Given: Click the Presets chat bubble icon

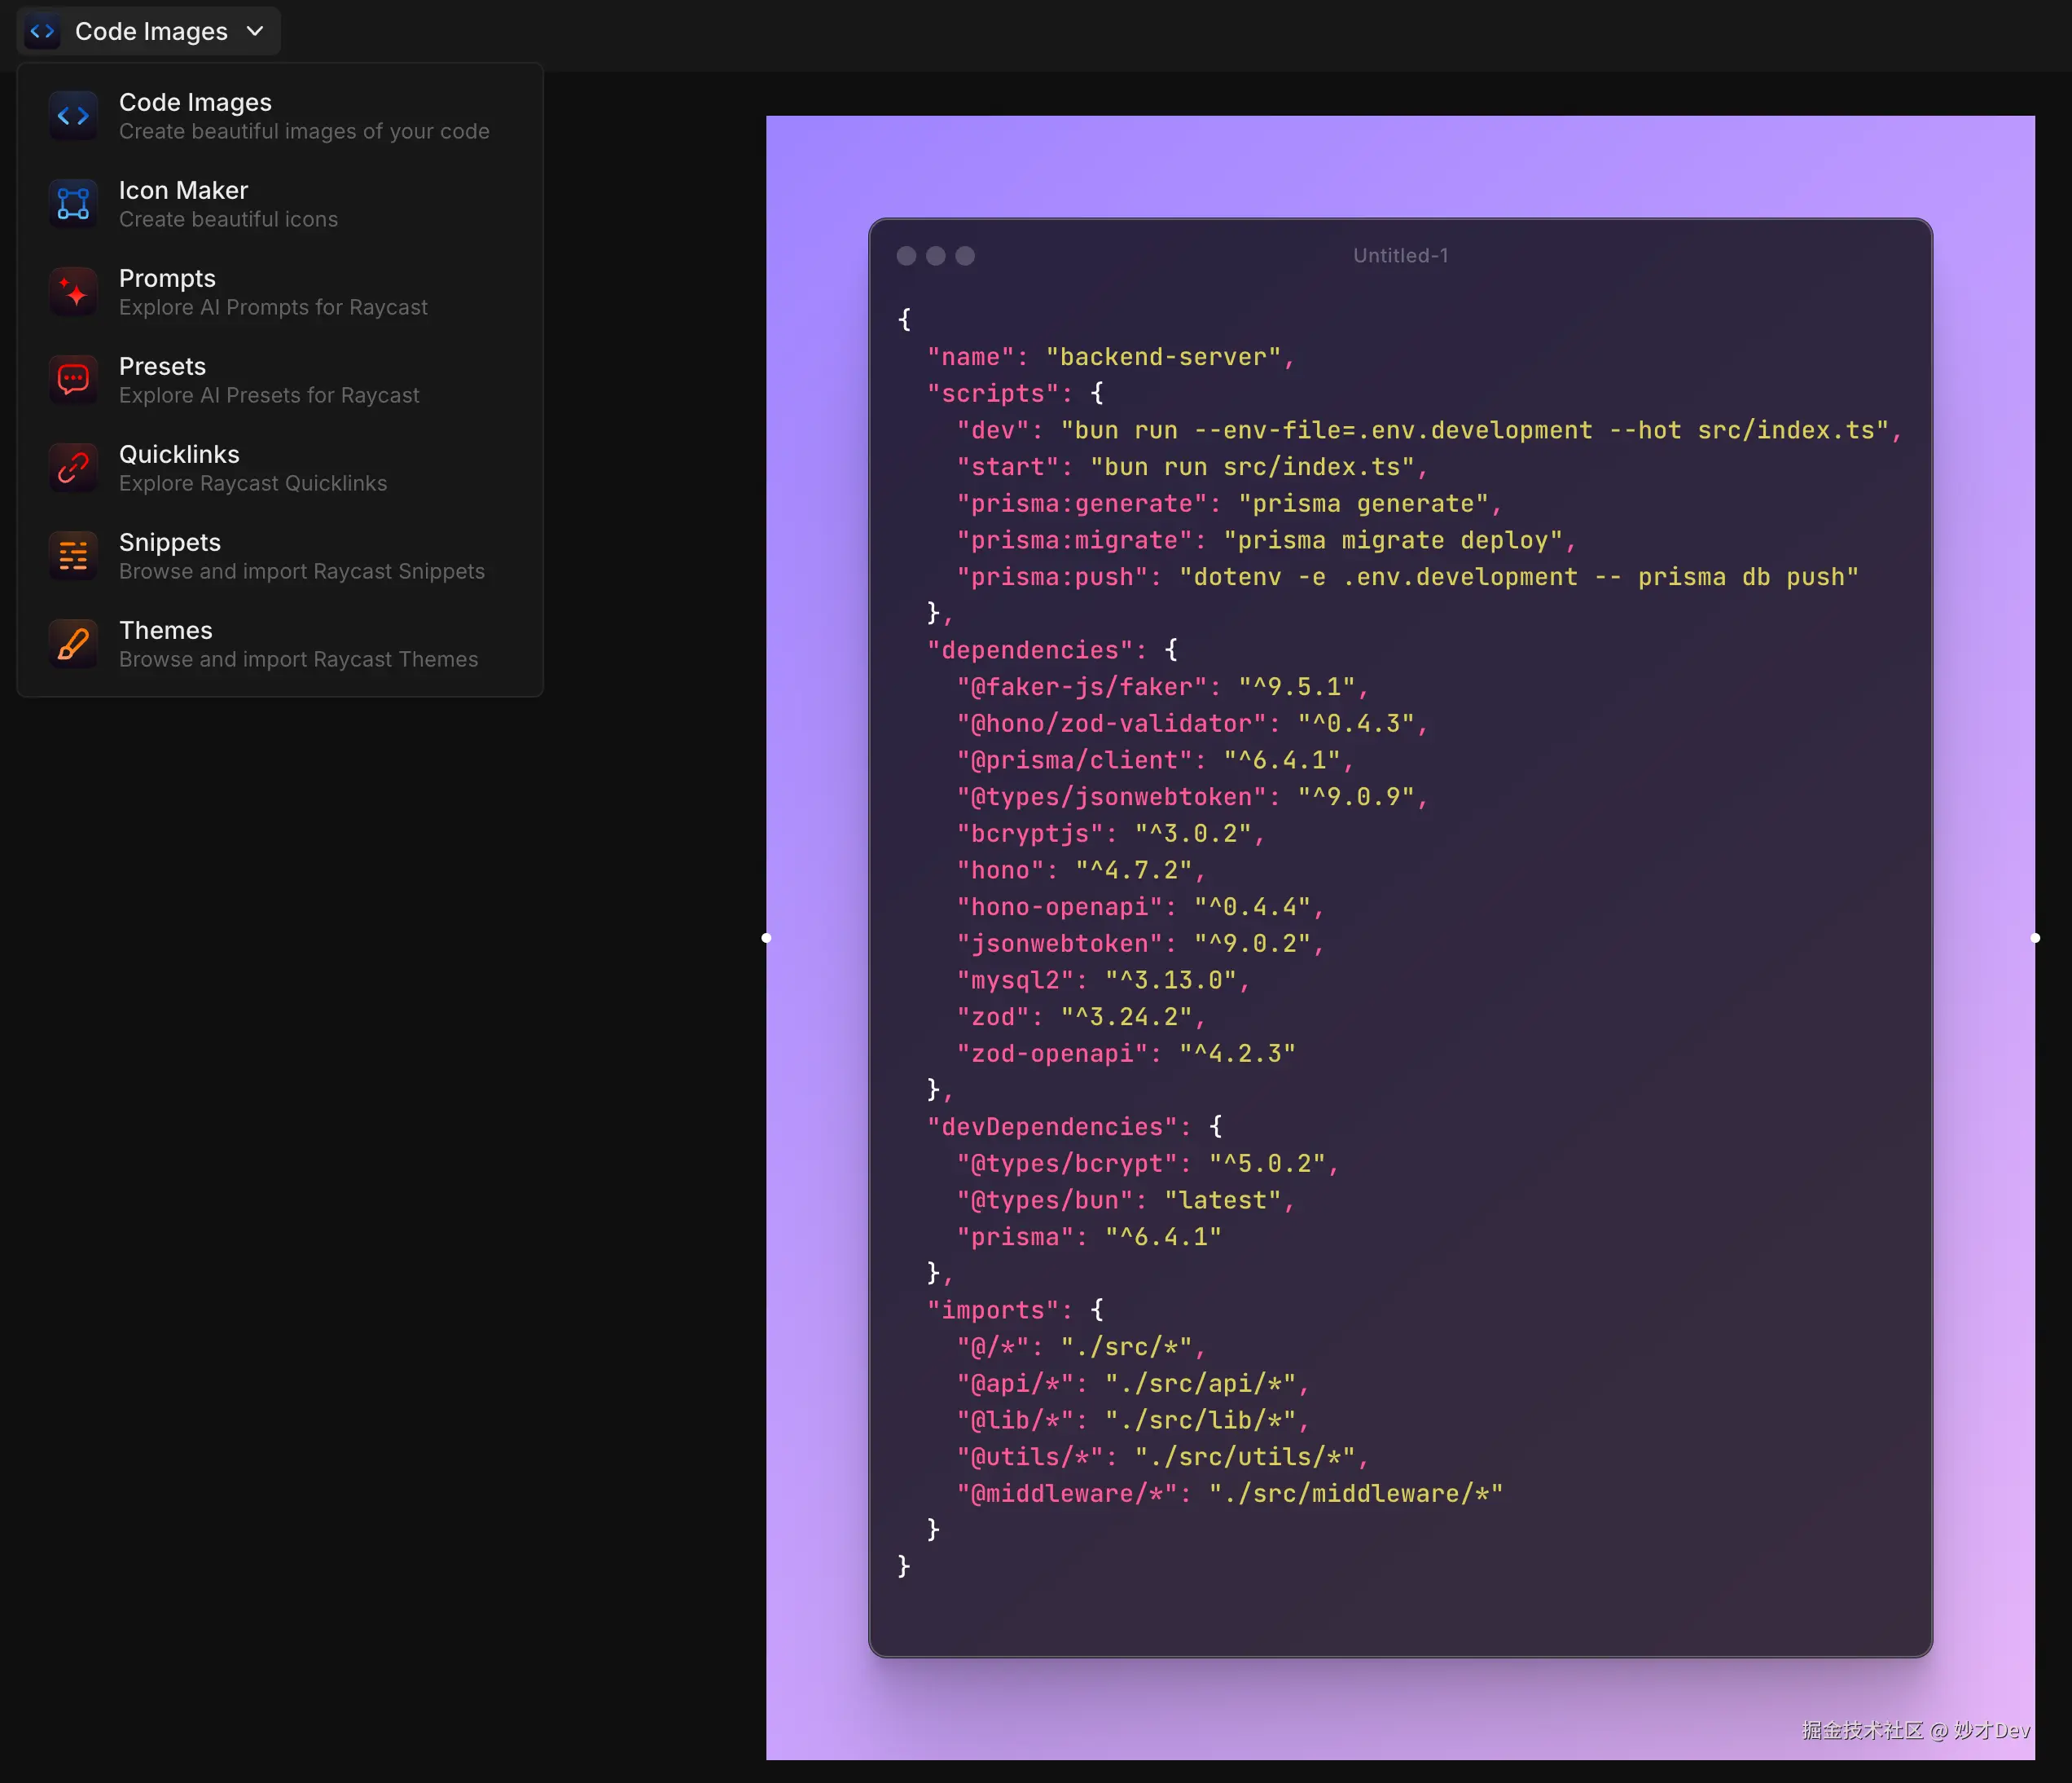Looking at the screenshot, I should [x=73, y=381].
